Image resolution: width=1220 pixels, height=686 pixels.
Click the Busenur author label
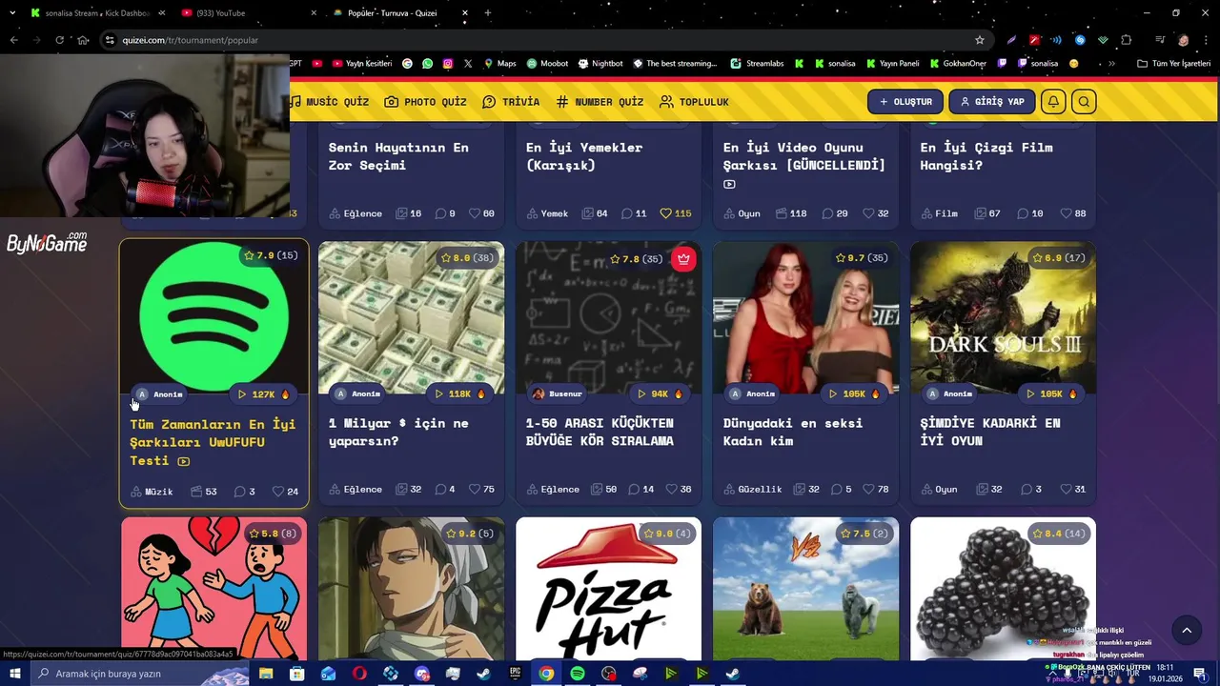click(557, 393)
